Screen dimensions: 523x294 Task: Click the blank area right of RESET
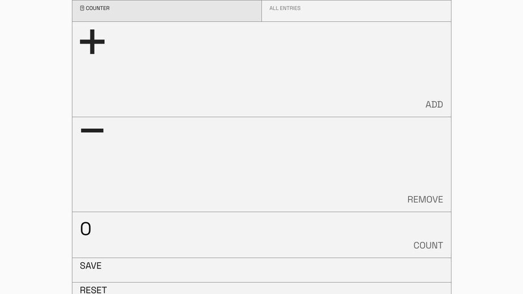277,289
